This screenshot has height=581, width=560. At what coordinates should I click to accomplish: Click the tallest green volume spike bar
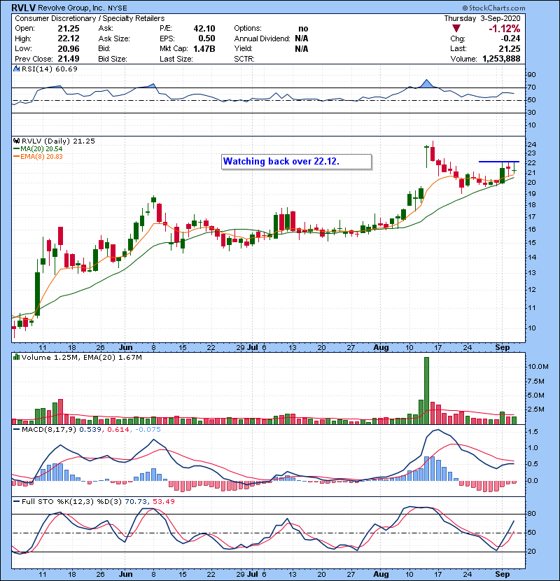426,391
